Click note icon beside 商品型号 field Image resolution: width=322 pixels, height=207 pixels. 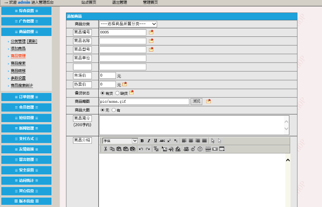coord(151,49)
